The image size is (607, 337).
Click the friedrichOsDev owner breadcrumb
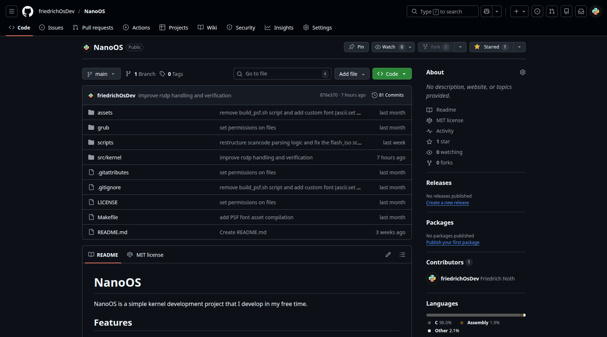(57, 11)
